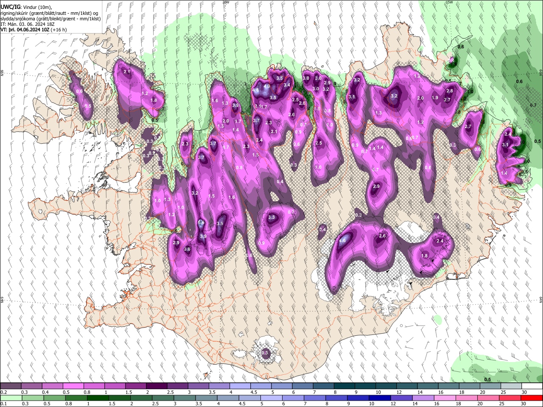Pick the light lavender swatch between 4 and 4.5, top row
This screenshot has height=407, width=543.
tap(240, 386)
